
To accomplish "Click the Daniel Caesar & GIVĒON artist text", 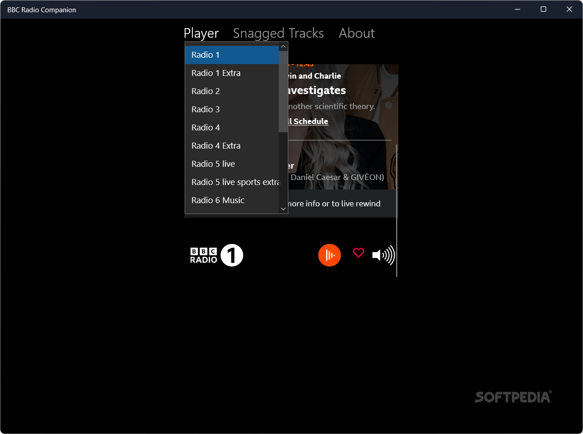I will tap(337, 177).
